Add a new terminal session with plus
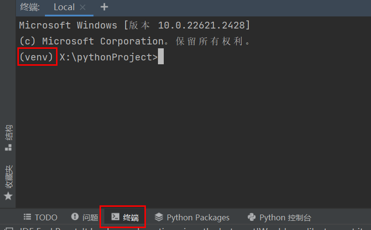Screen dimensions: 371x230 [104, 7]
